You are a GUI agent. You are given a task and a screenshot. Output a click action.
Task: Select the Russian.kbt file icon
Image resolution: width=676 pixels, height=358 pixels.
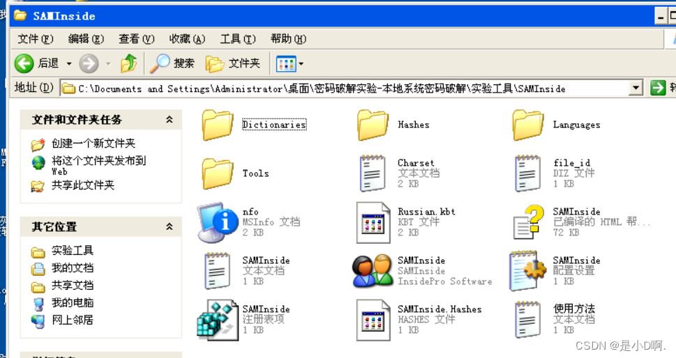pos(373,223)
